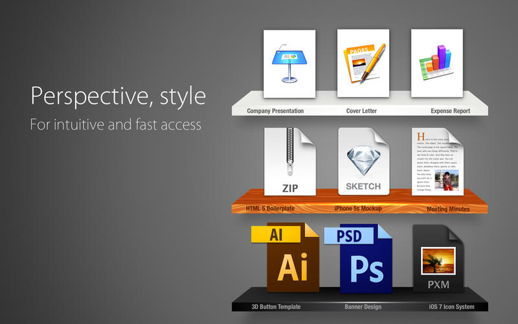Screen dimensions: 518x324
Task: Click the 'Cover Letter' shelf label
Action: 361,111
